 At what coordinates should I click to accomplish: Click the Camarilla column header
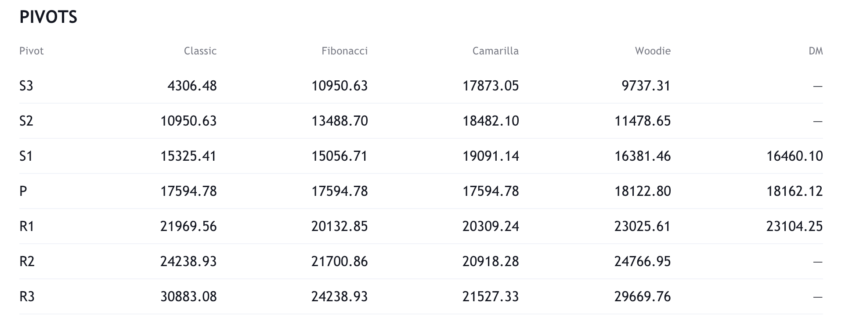coord(495,51)
